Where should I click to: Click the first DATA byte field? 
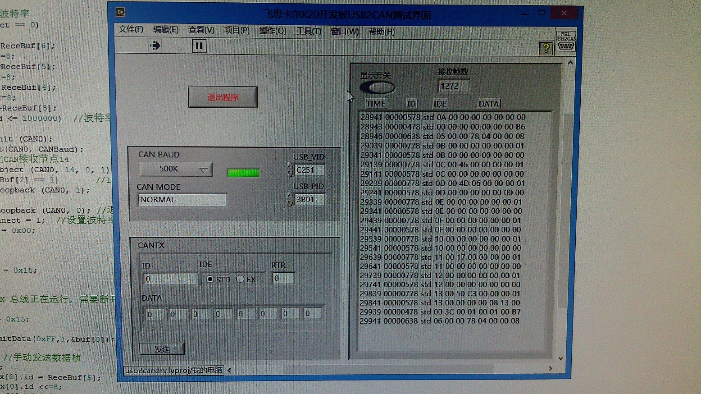pyautogui.click(x=155, y=314)
